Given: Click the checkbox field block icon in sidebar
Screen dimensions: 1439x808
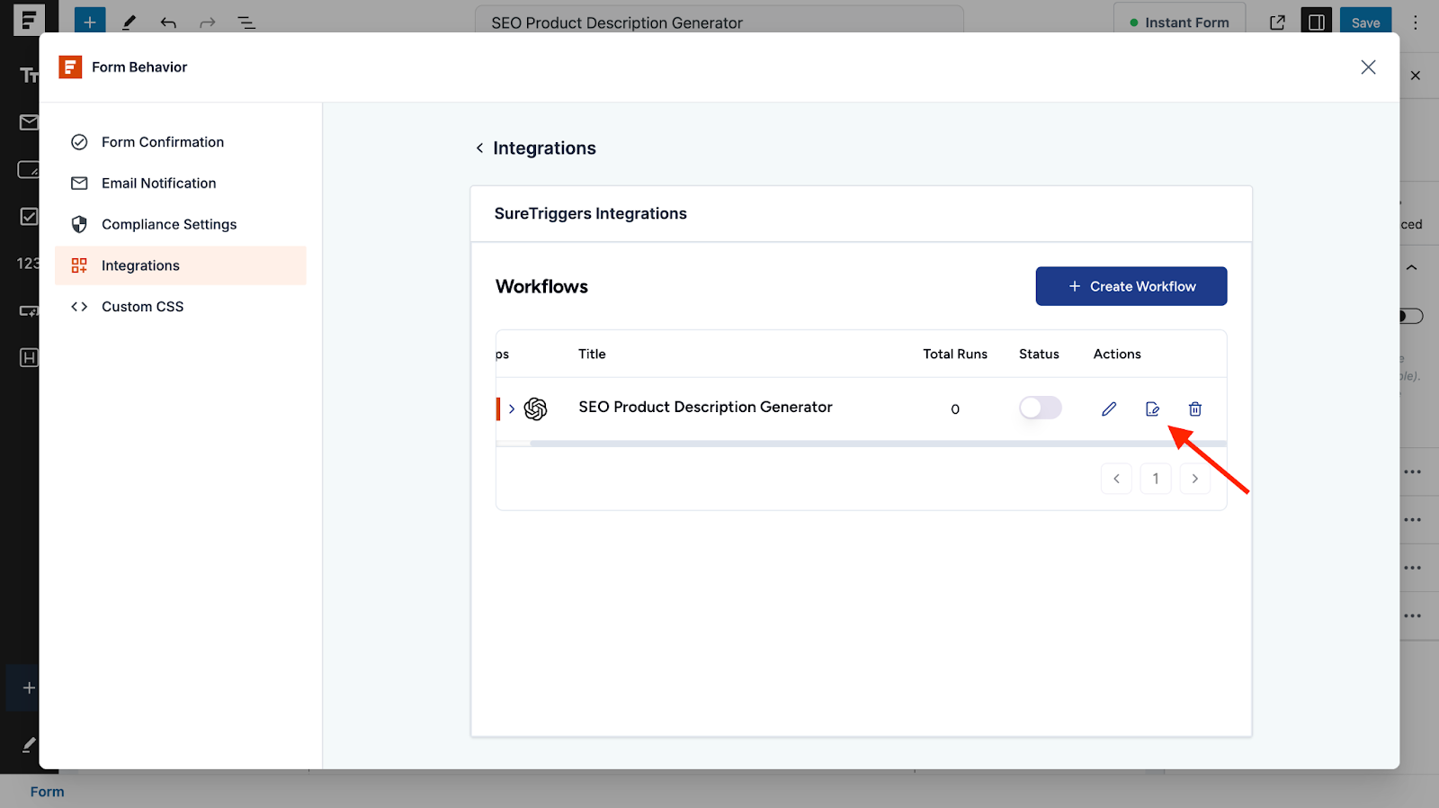Looking at the screenshot, I should 29,216.
